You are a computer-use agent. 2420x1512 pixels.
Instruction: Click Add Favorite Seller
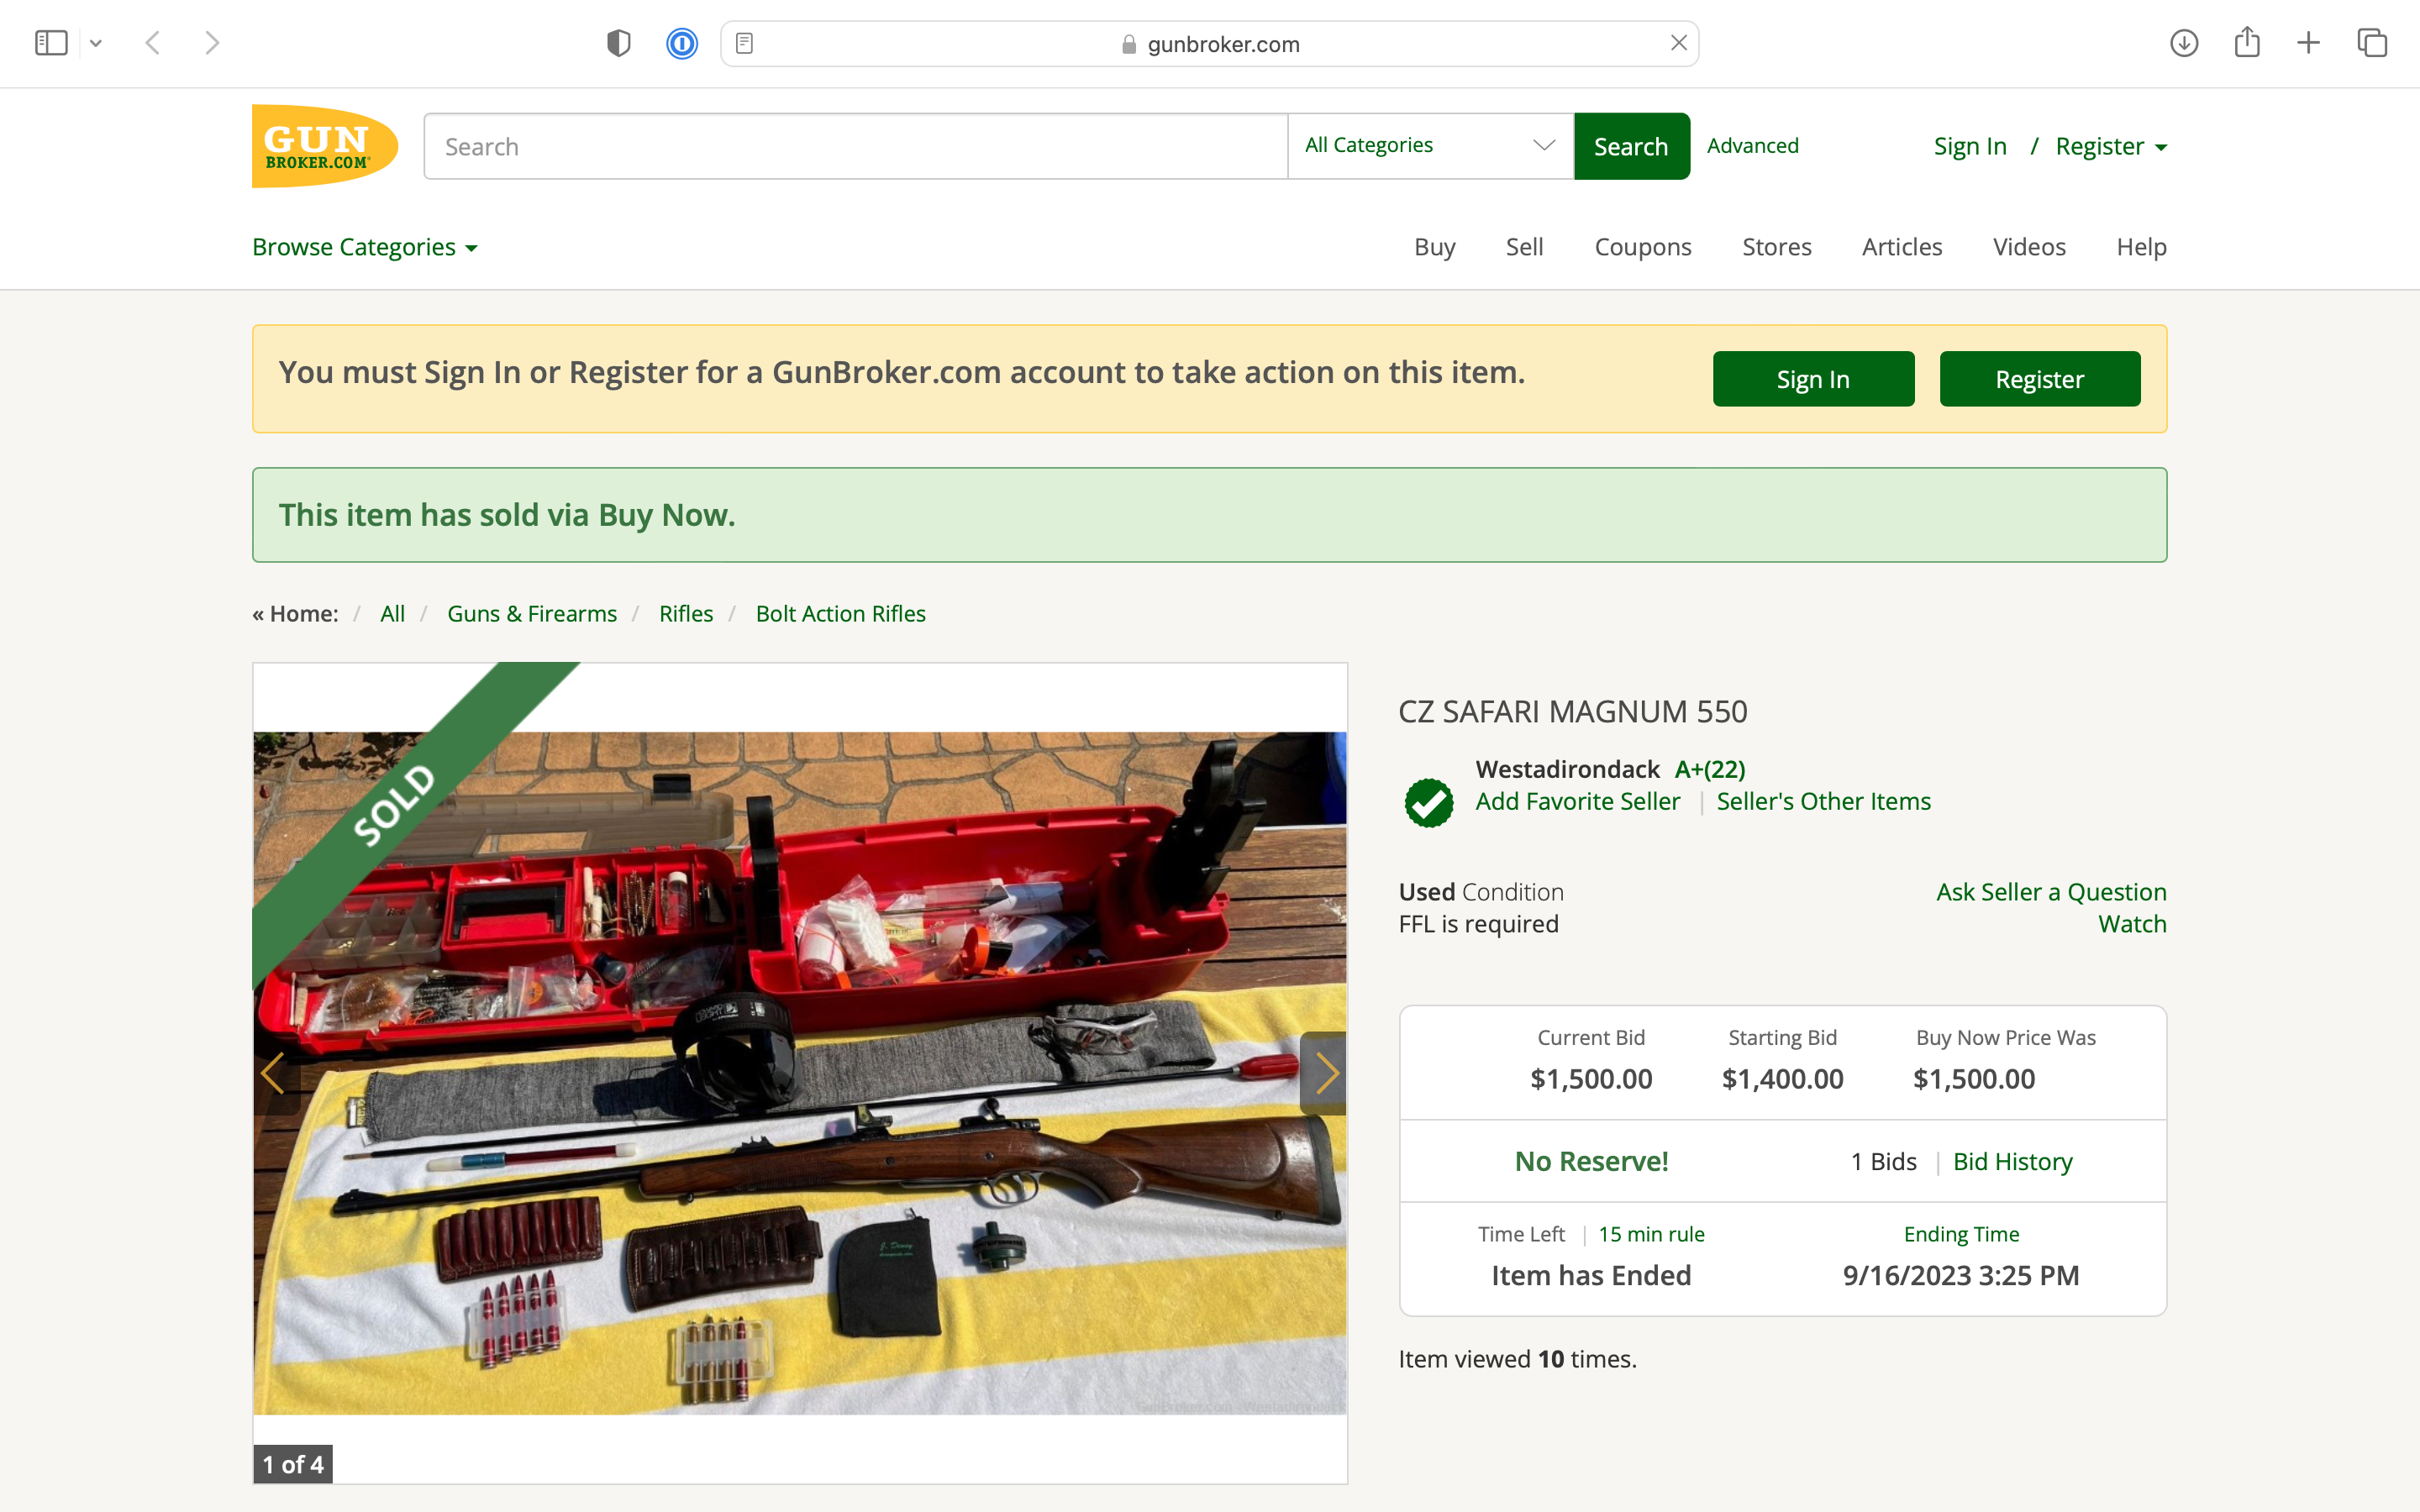(1577, 801)
